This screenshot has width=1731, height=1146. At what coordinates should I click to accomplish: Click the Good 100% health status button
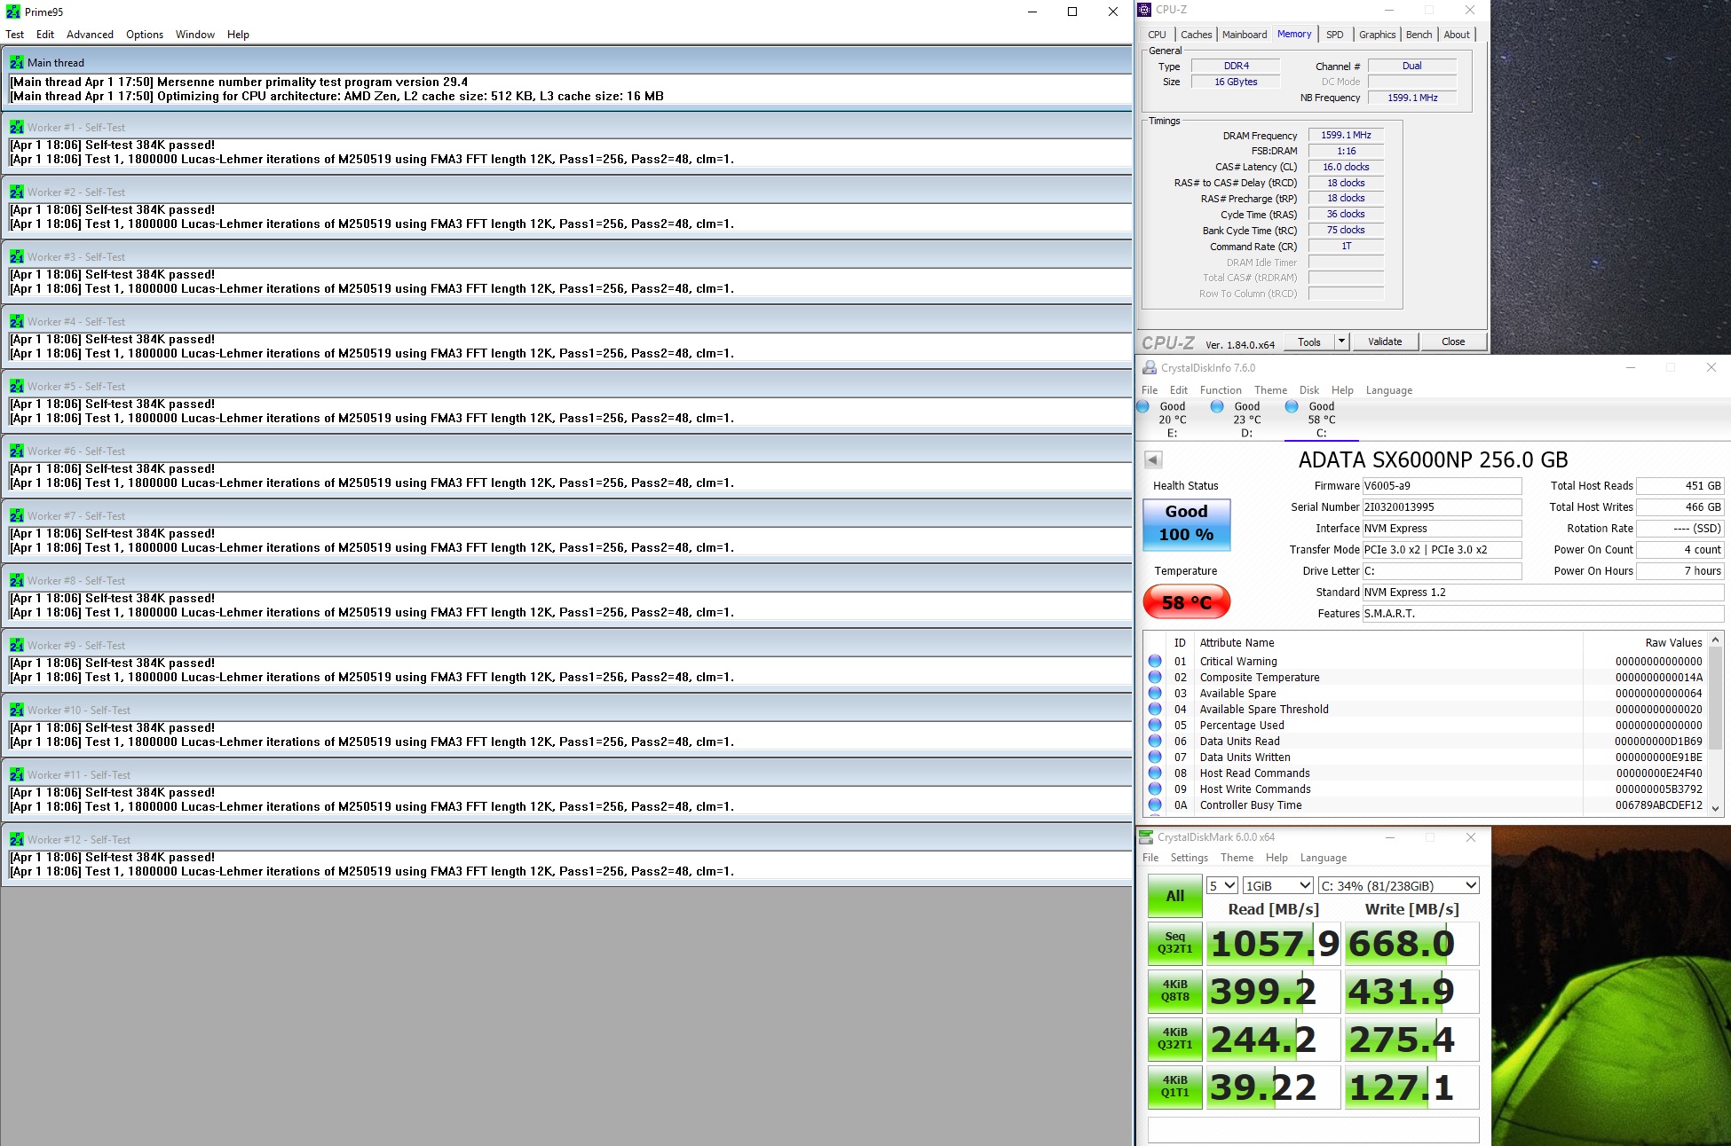coord(1187,524)
